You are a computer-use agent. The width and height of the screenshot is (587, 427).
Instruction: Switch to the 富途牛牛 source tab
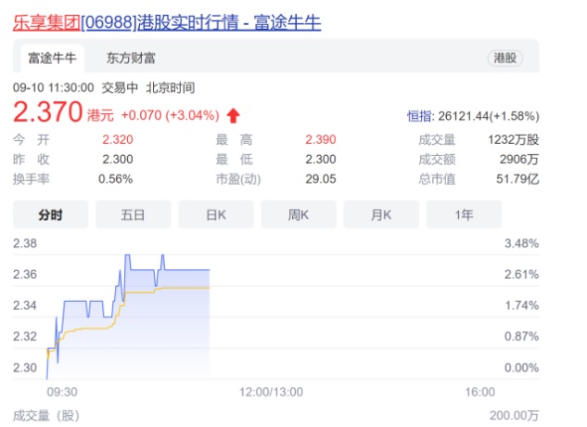click(53, 58)
